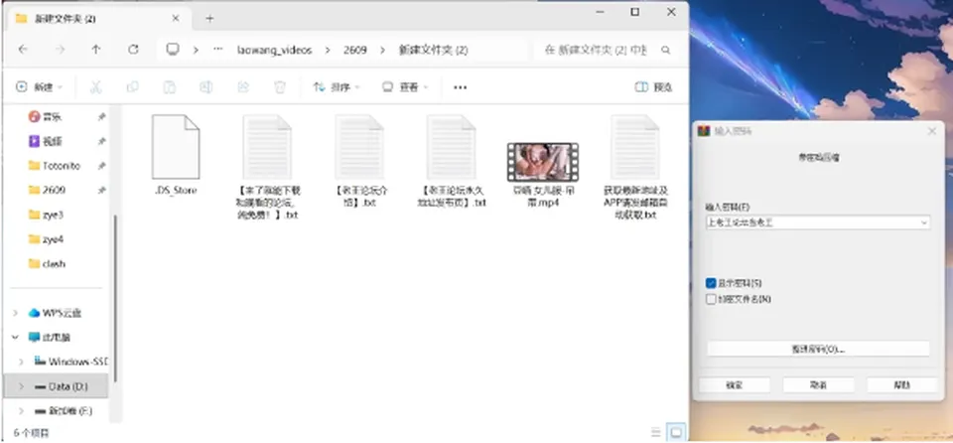Image resolution: width=953 pixels, height=443 pixels.
Task: Enable 加密文件名(N) checkbox
Action: click(711, 299)
